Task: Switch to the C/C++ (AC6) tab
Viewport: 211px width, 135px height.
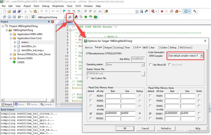Action: pos(141,48)
